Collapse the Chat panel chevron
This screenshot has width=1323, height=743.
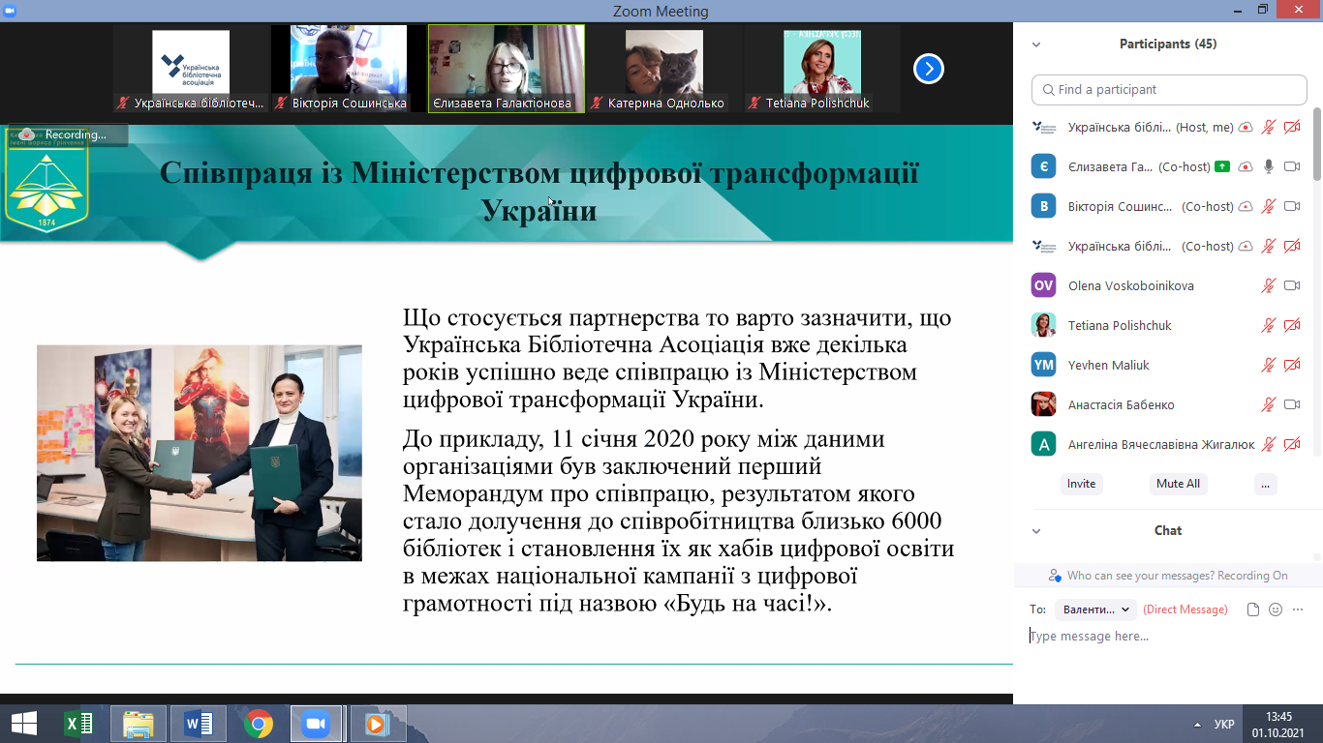[x=1036, y=531]
